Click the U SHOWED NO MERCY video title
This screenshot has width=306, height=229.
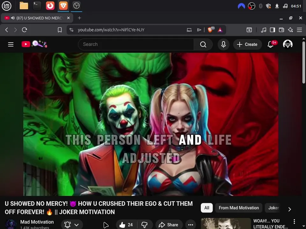point(98,208)
